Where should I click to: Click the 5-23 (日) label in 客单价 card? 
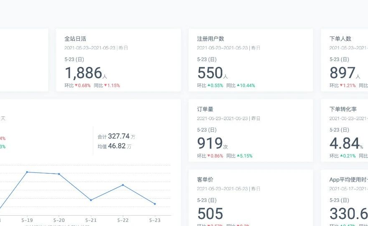point(207,201)
